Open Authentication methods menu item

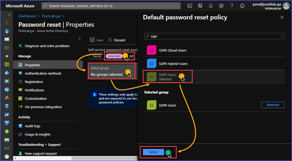point(43,73)
